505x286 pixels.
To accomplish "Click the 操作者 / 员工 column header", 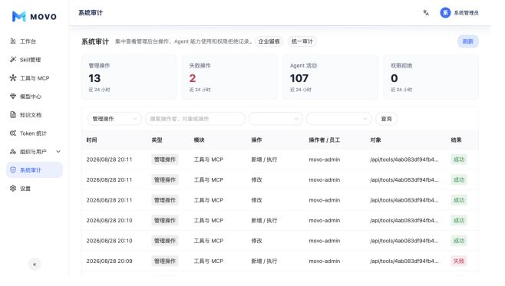I will coord(325,140).
